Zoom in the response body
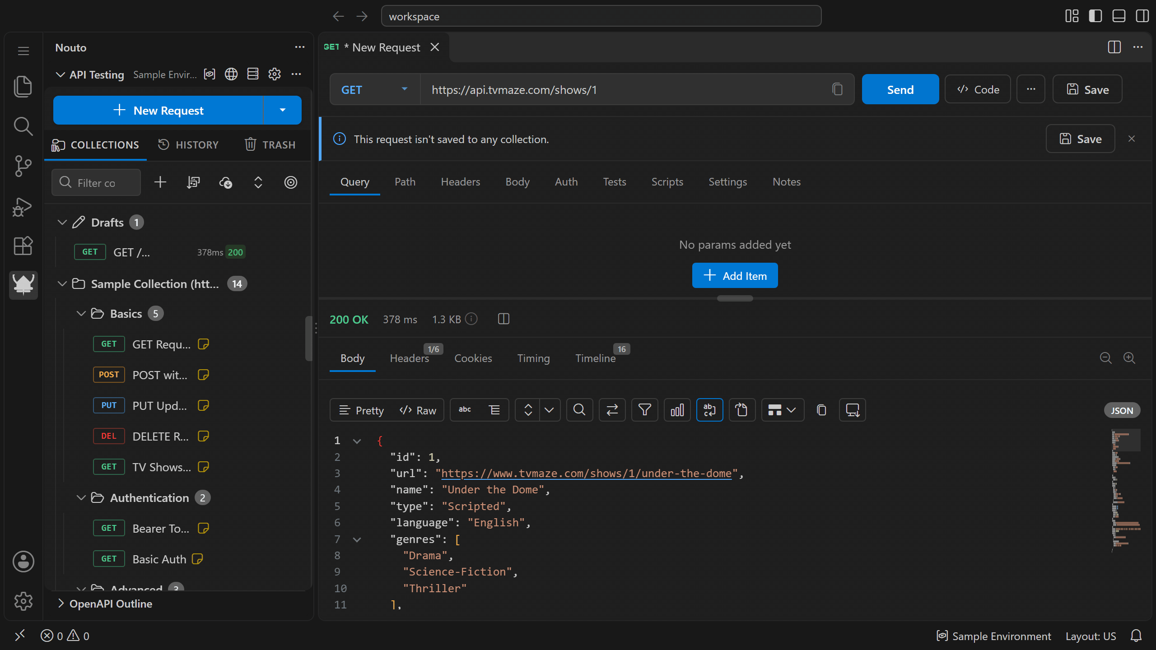Viewport: 1156px width, 650px height. [1129, 358]
